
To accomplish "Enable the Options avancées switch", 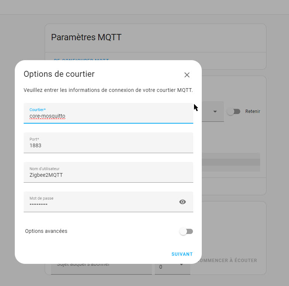I will tap(186, 231).
